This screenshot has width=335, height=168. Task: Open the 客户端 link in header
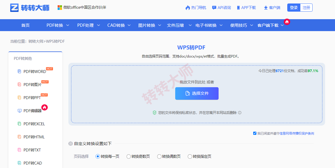[275, 8]
